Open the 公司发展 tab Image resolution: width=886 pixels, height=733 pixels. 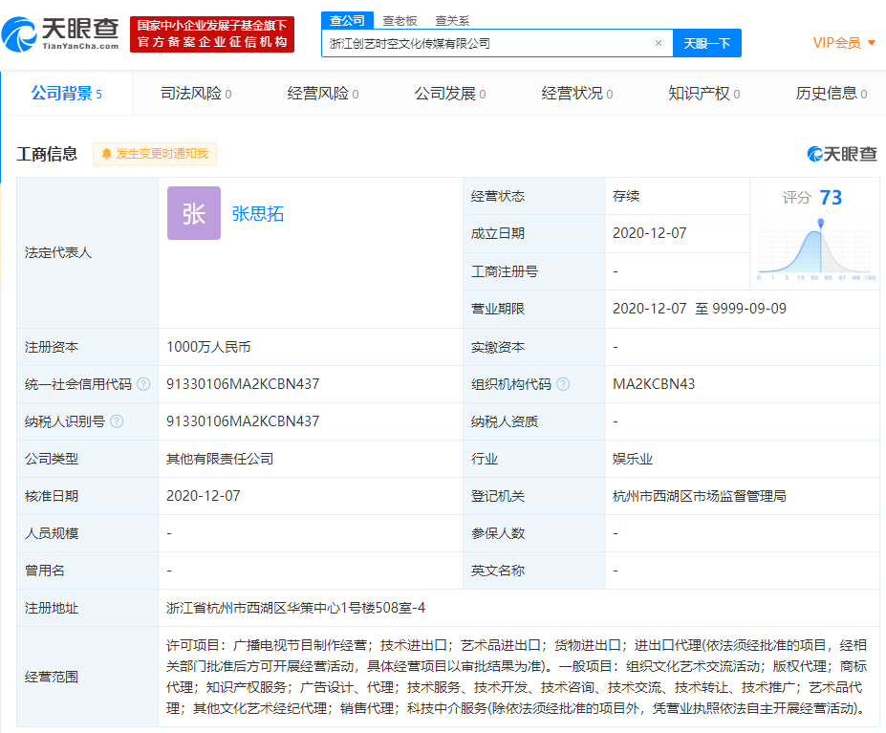tap(450, 94)
